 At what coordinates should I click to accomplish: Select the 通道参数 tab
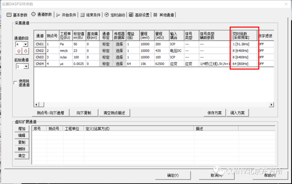click(x=41, y=14)
